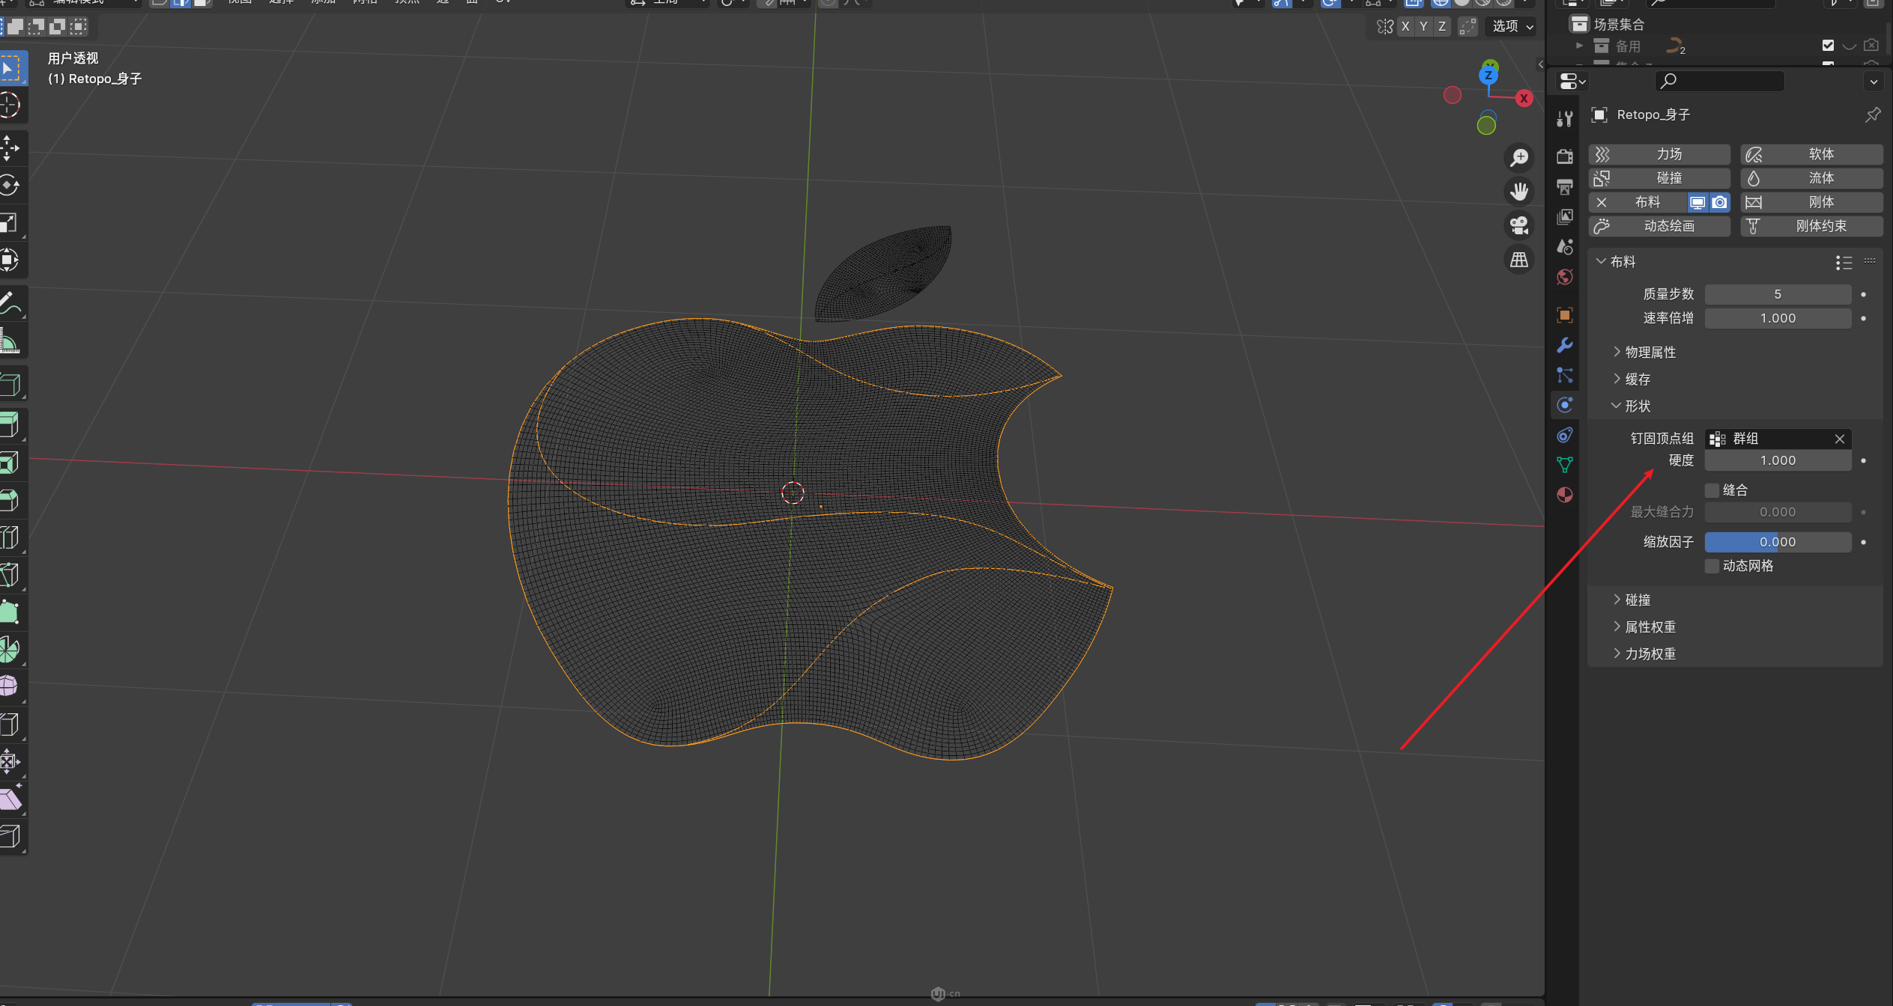Toggle cloth display in viewport
The width and height of the screenshot is (1893, 1006).
[1697, 202]
